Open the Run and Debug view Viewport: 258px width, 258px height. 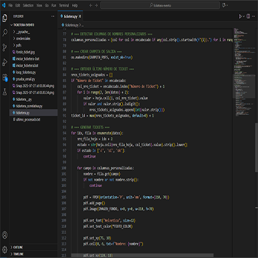click(x=5, y=62)
